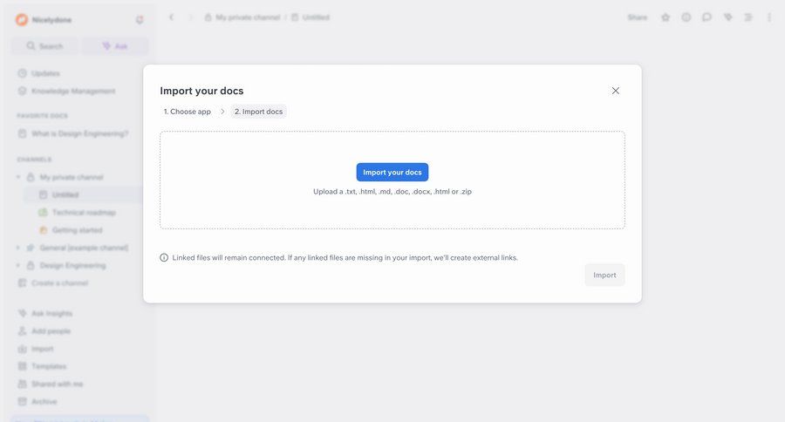
Task: Click the notifications bell icon
Action: (140, 19)
